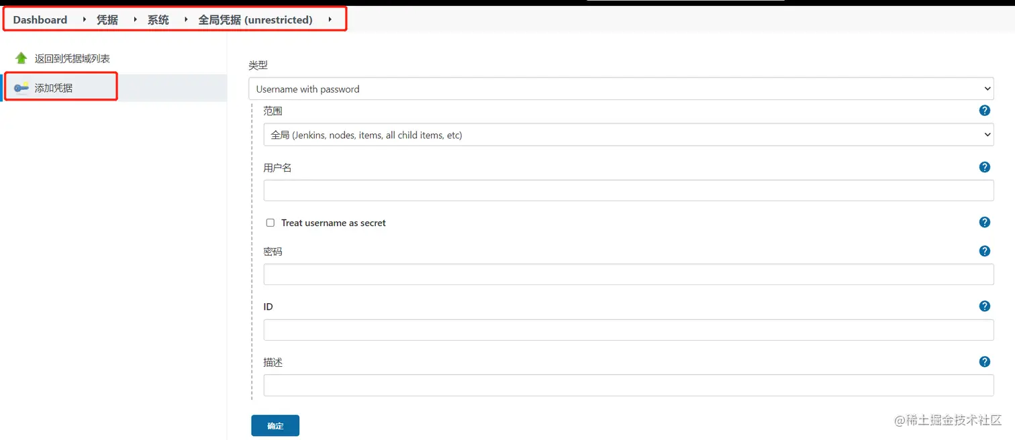
Task: Click the help icon next to 密码
Action: 984,250
